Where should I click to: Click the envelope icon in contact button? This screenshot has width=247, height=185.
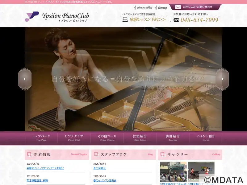click(x=178, y=7)
